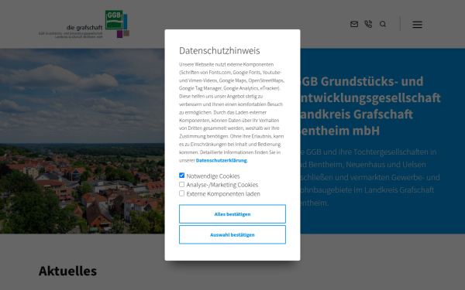Click the Datenschutzhinweis heading
This screenshot has width=465, height=290.
click(x=219, y=50)
